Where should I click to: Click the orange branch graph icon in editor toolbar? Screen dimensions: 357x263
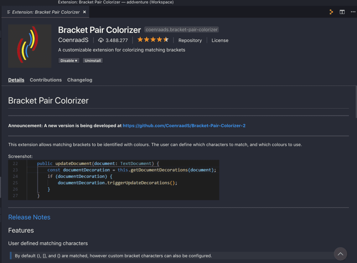pyautogui.click(x=331, y=12)
